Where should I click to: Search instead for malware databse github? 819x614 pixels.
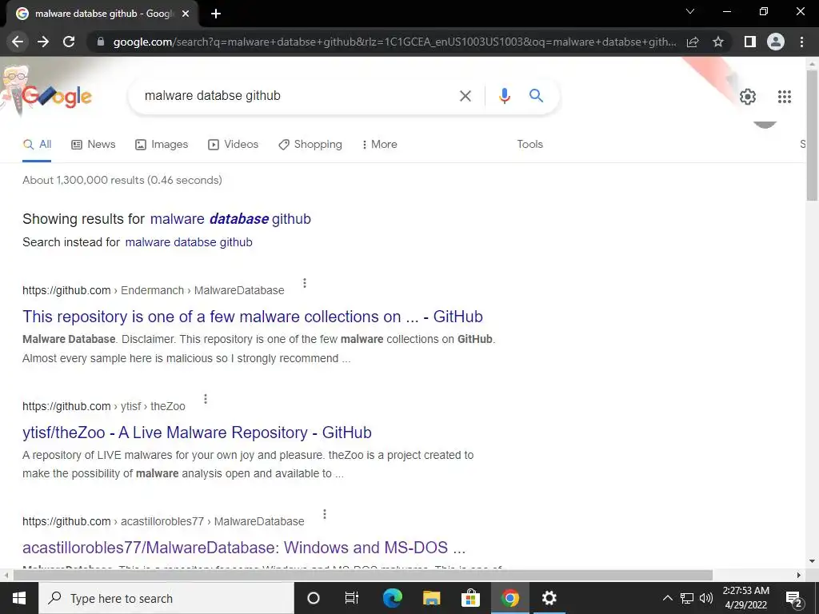coord(189,242)
